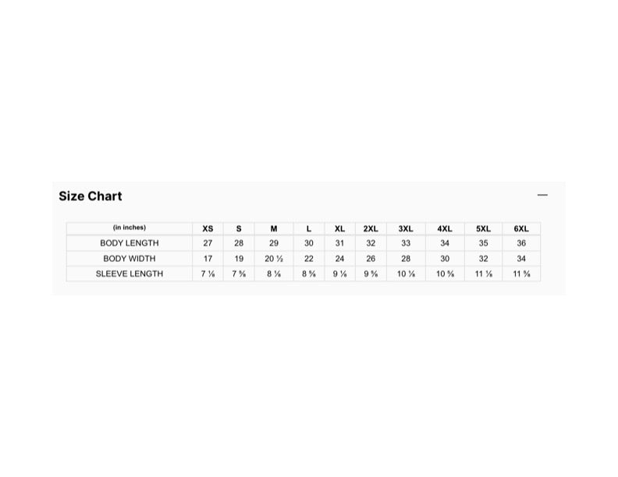
Task: Click body length 36 for 6XL
Action: pos(521,243)
